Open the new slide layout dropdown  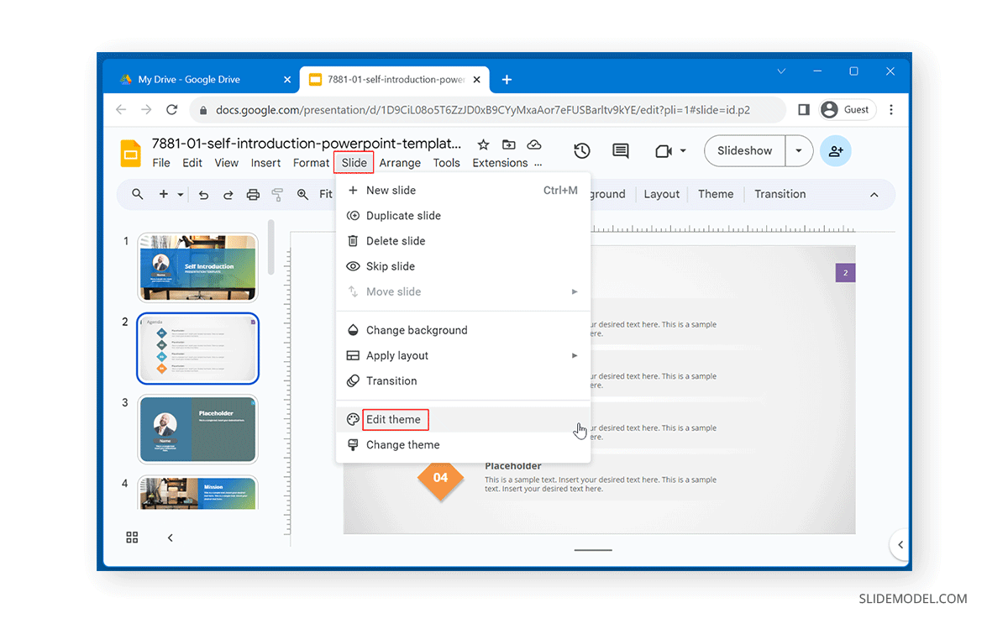pyautogui.click(x=179, y=194)
